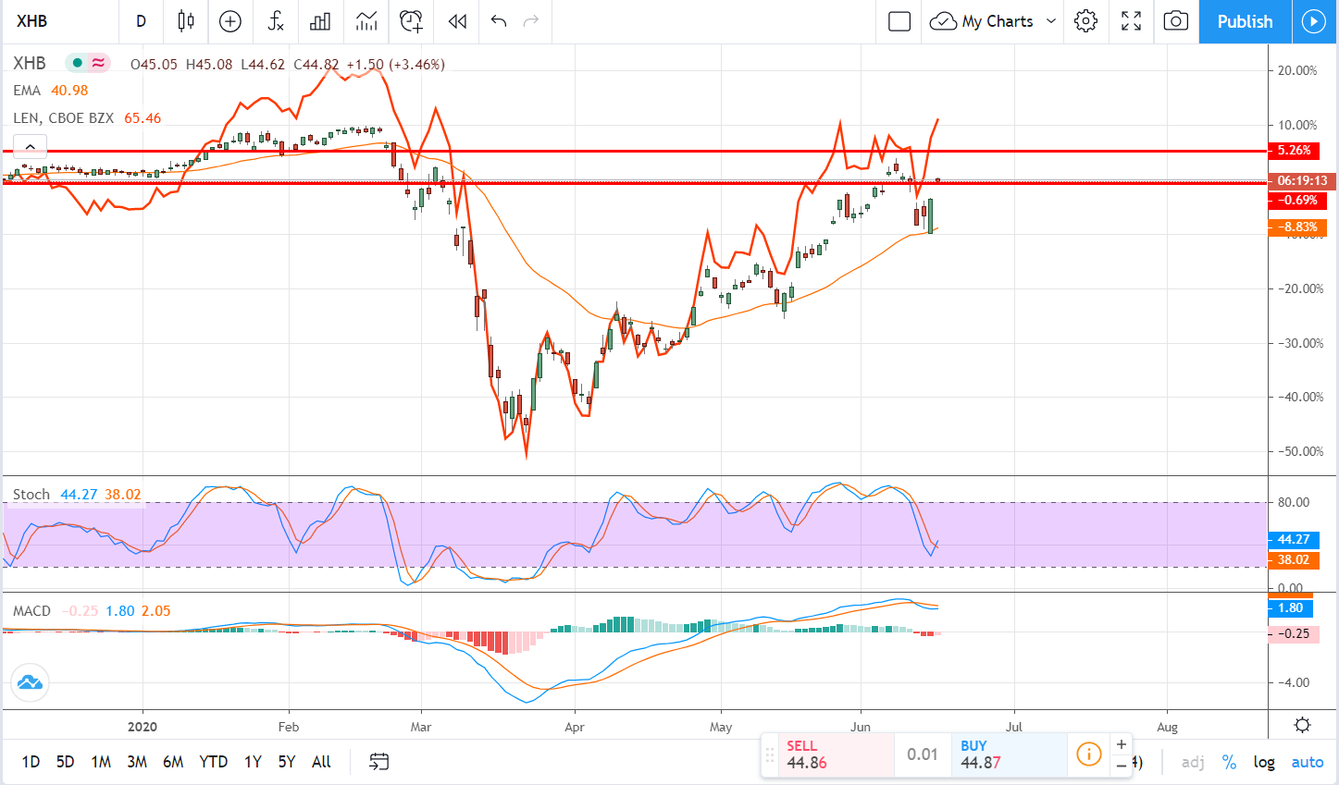Click the Mar label on time axis
Image resolution: width=1339 pixels, height=785 pixels.
pyautogui.click(x=421, y=727)
